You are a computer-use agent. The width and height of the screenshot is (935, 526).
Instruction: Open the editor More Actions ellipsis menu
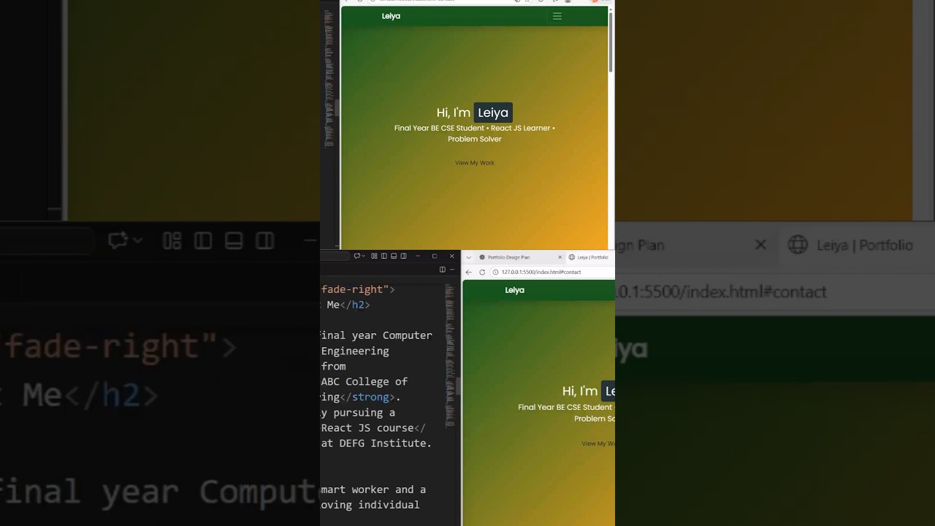tap(452, 270)
